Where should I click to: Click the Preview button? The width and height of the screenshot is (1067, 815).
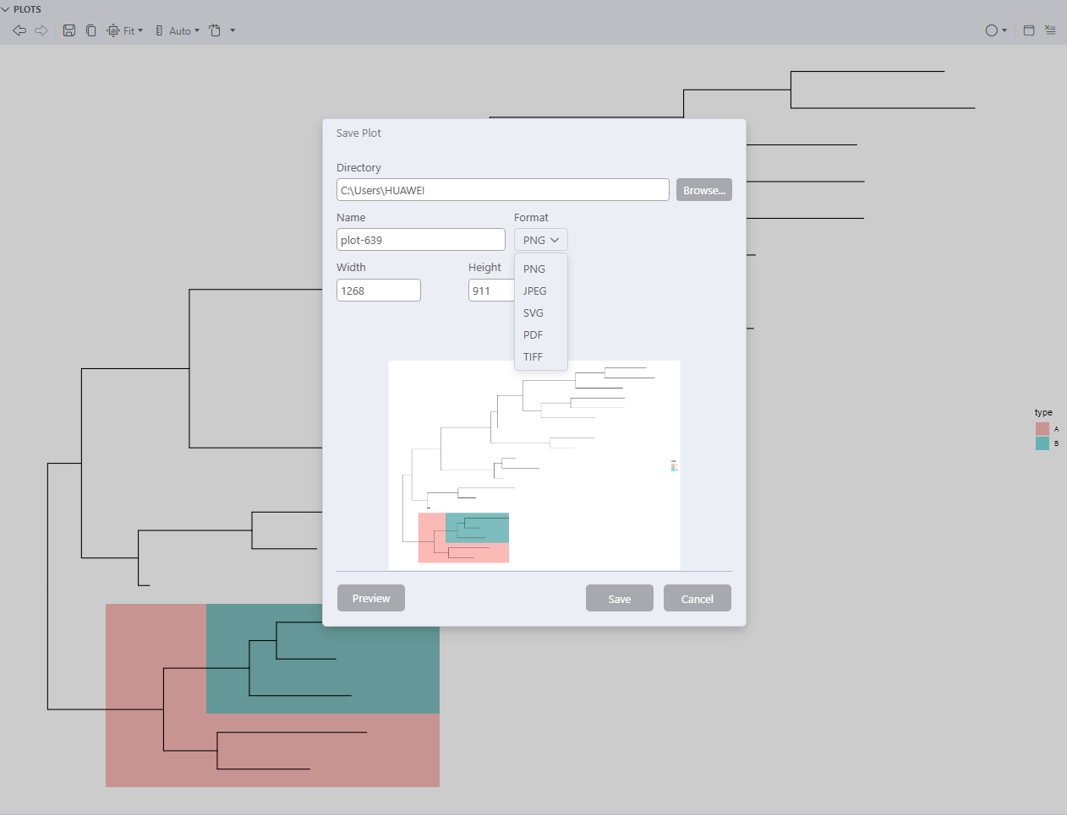pos(370,598)
